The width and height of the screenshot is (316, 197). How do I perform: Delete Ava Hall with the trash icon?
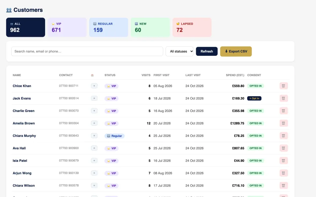point(283,148)
